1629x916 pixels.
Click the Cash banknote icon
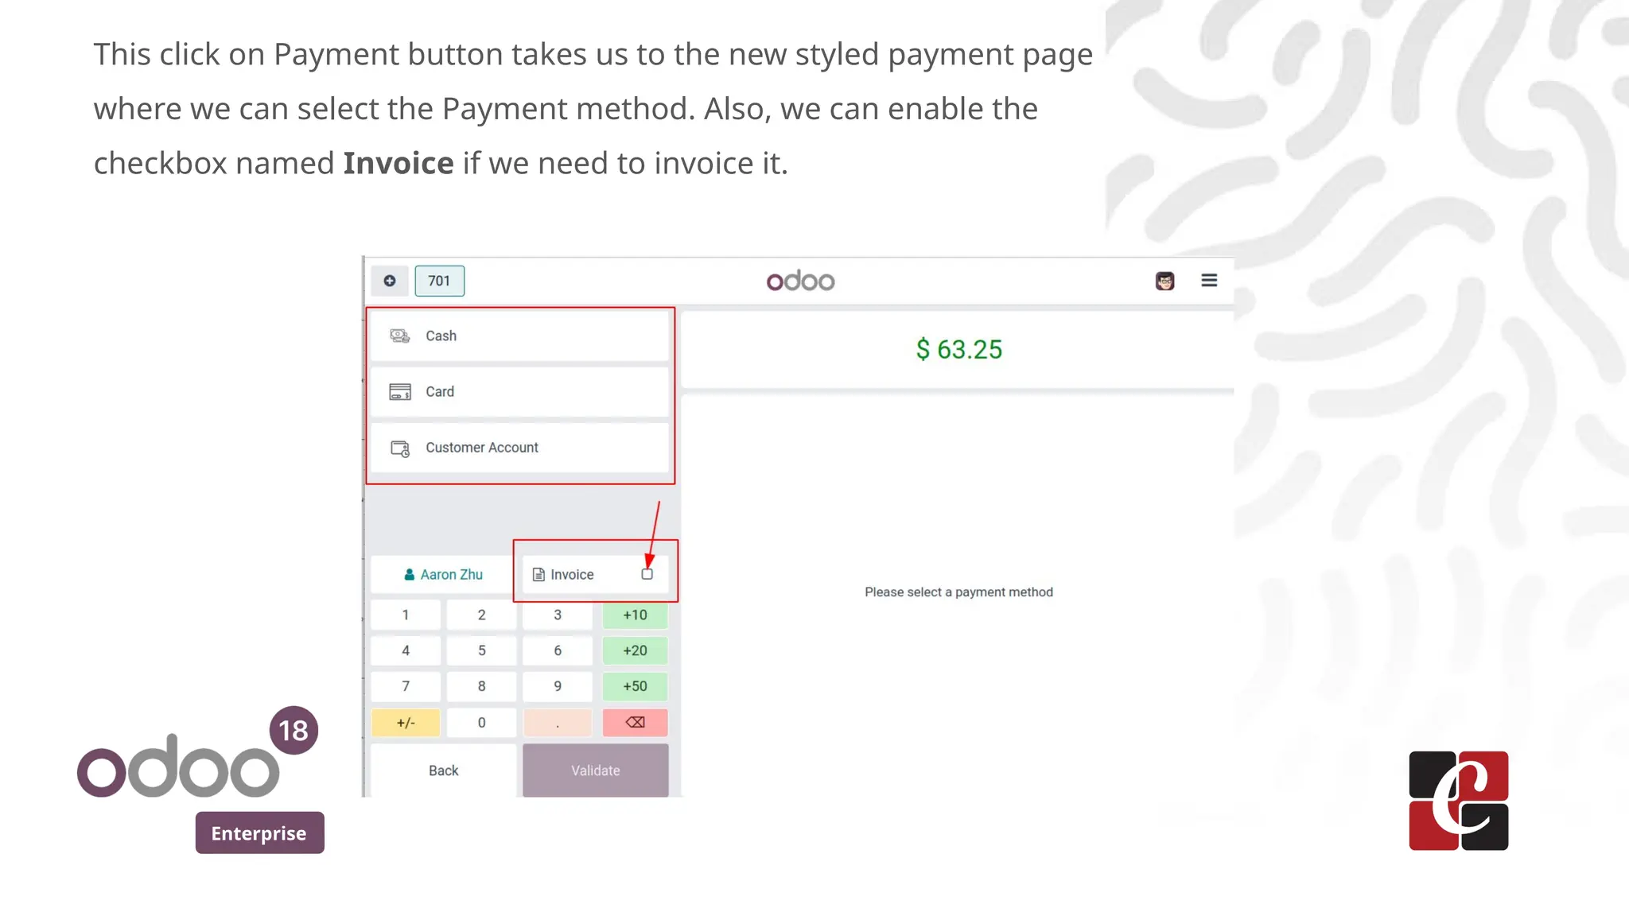pyautogui.click(x=400, y=336)
